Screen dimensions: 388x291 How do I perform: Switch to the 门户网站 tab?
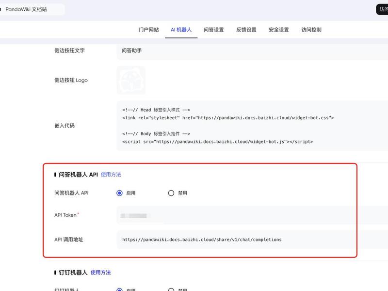pos(148,30)
